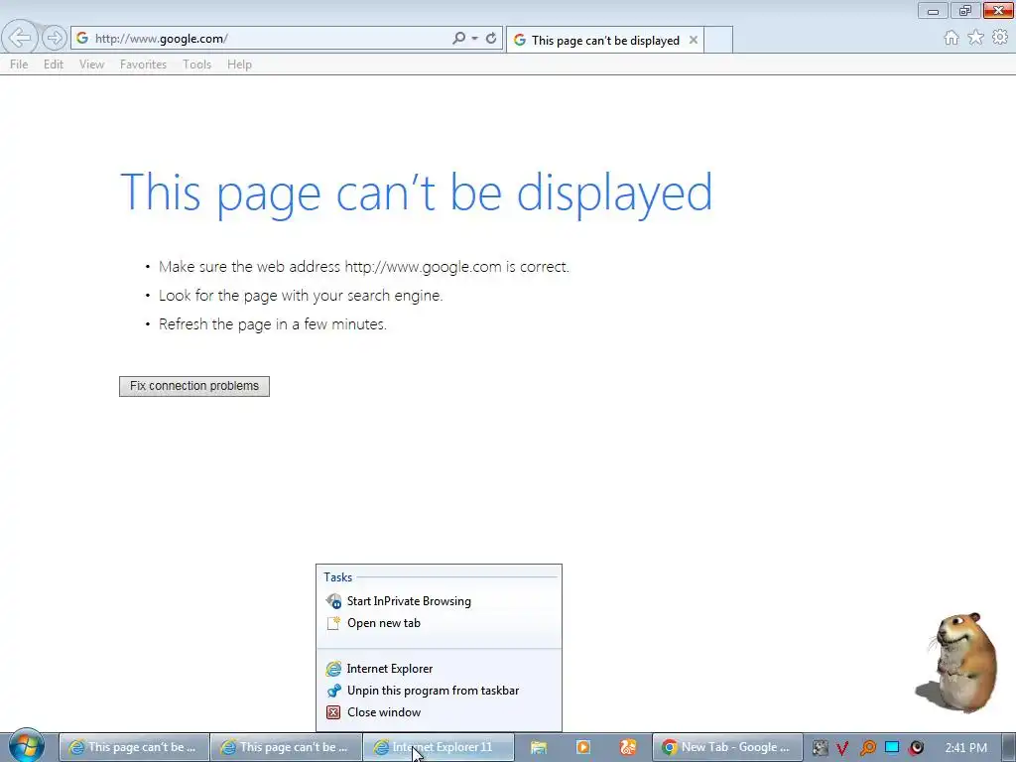Open the File menu
The image size is (1016, 762).
pyautogui.click(x=19, y=64)
